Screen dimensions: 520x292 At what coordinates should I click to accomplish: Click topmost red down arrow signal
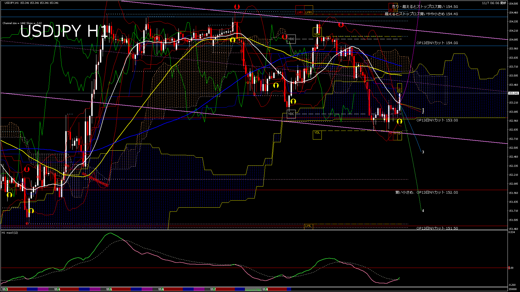point(237,7)
